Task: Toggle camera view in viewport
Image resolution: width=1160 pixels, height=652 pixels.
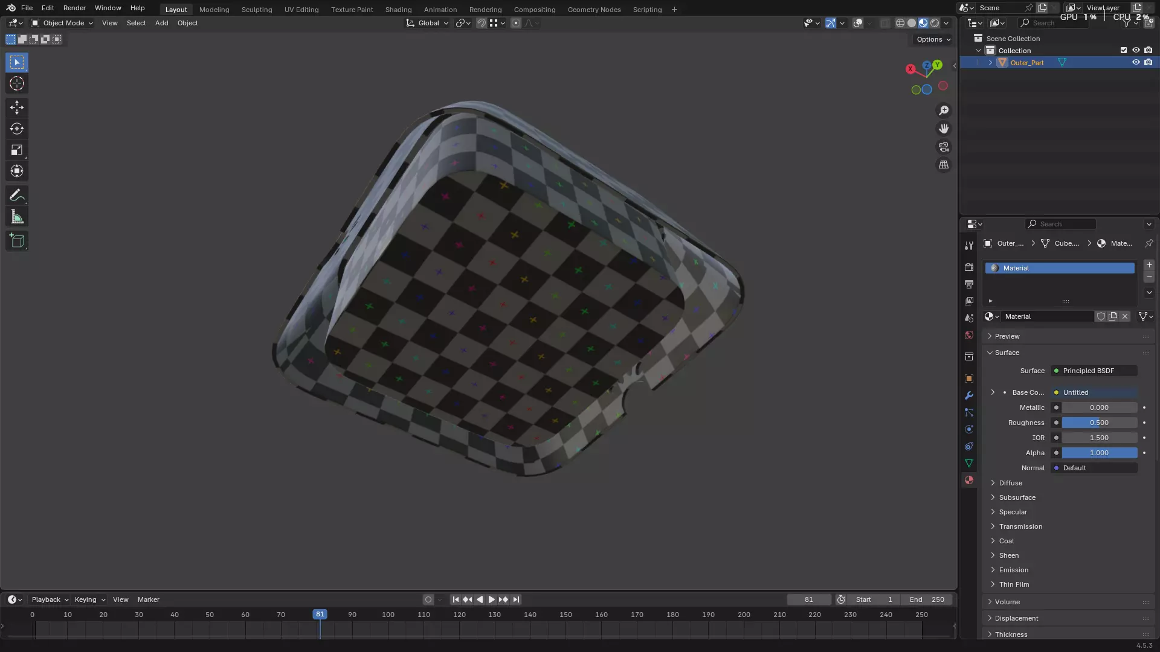Action: click(x=944, y=147)
